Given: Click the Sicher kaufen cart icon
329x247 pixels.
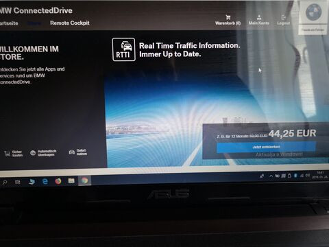Looking at the screenshot, I should 8,154.
